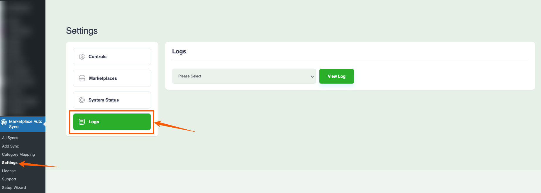
Task: Open Add Sync from the sidebar
Action: tap(11, 146)
